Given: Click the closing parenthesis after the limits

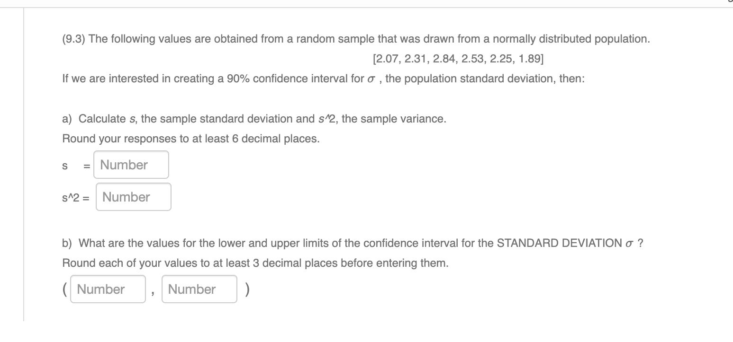Looking at the screenshot, I should tap(247, 289).
